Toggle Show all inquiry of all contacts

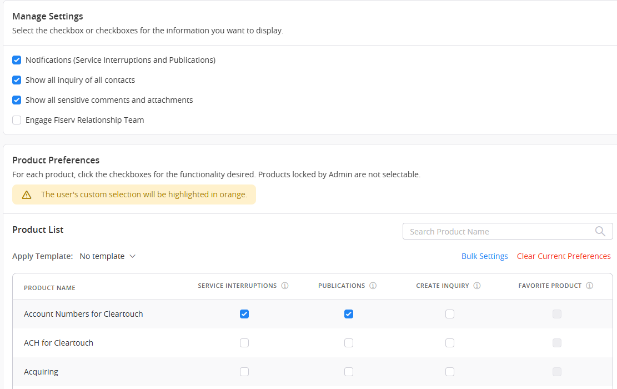point(17,80)
